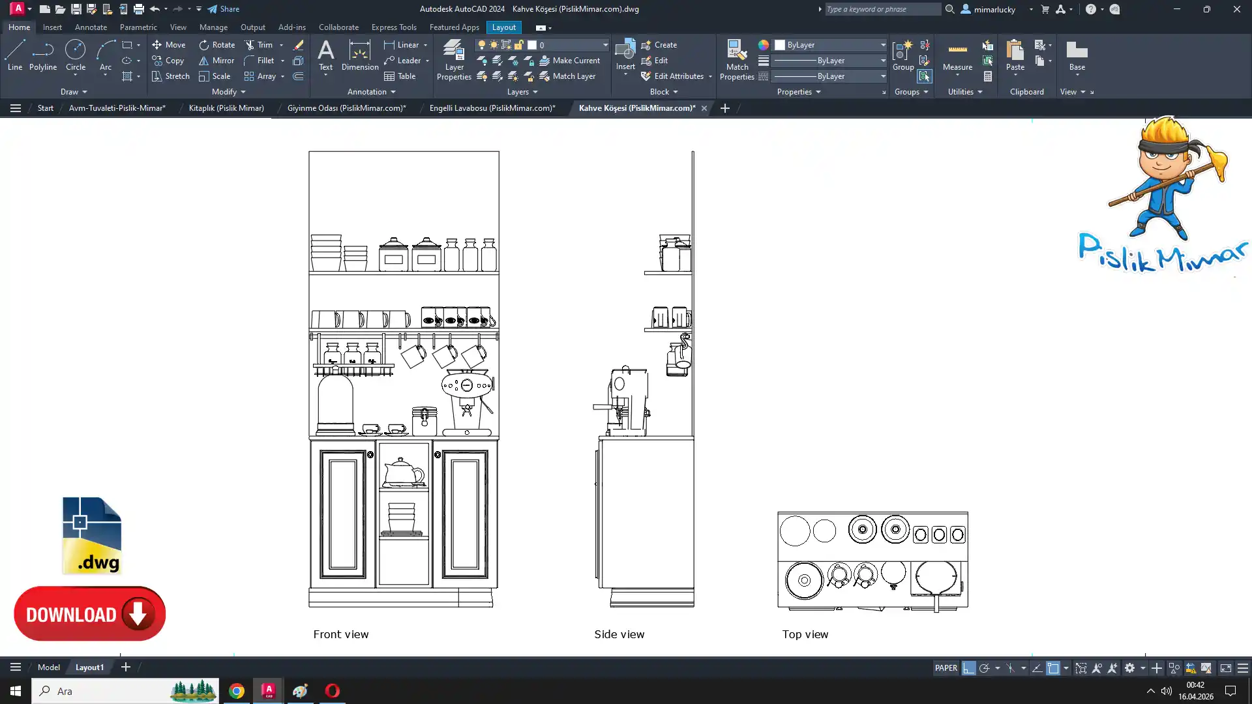Toggle Polar Tracking in status bar
The image size is (1252, 704).
984,668
